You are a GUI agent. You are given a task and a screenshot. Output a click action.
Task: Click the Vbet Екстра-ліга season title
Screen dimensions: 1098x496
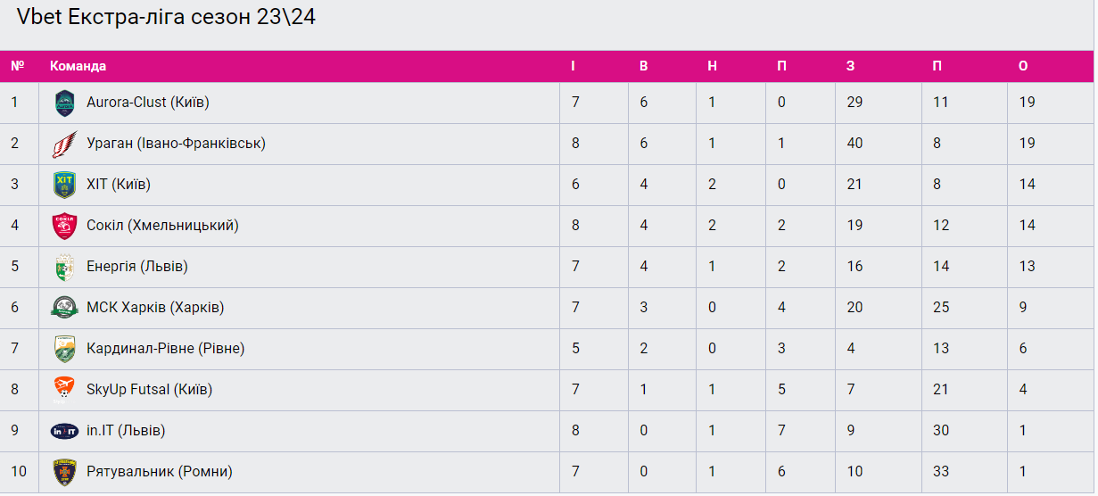pyautogui.click(x=166, y=17)
